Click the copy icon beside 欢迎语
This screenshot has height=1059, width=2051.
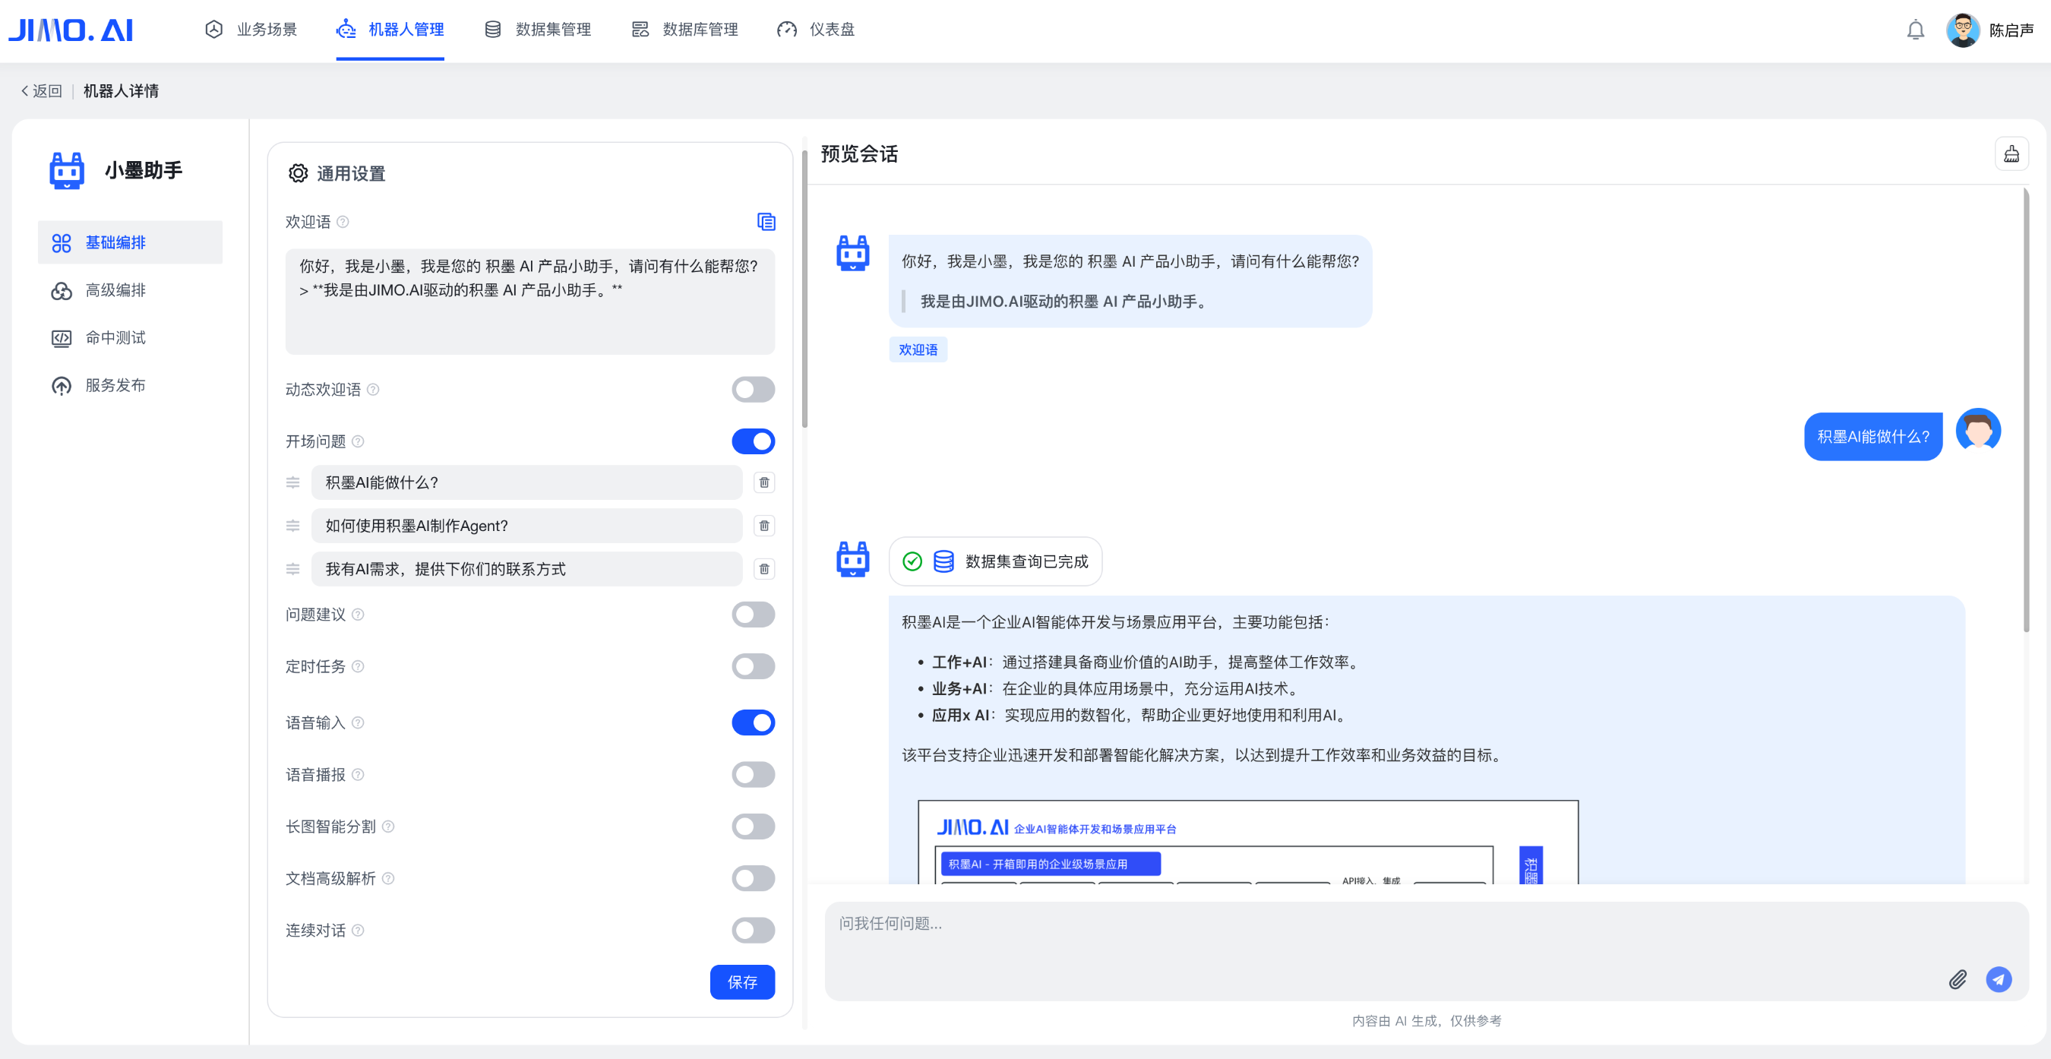point(765,222)
